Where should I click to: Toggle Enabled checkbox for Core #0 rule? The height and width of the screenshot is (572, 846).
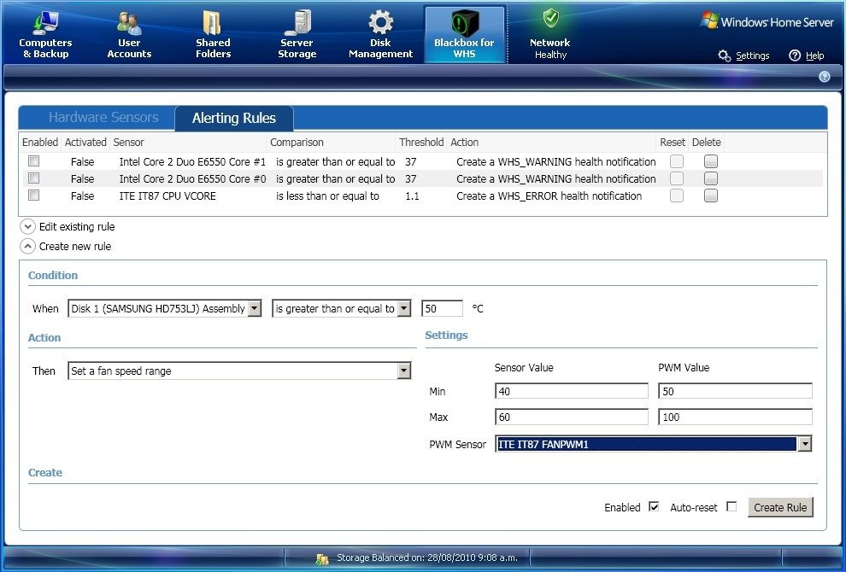click(x=34, y=178)
